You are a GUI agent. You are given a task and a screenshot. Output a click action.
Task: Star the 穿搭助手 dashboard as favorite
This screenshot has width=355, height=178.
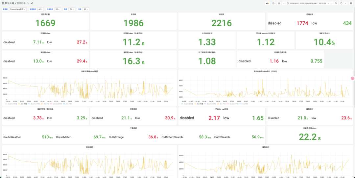point(28,3)
